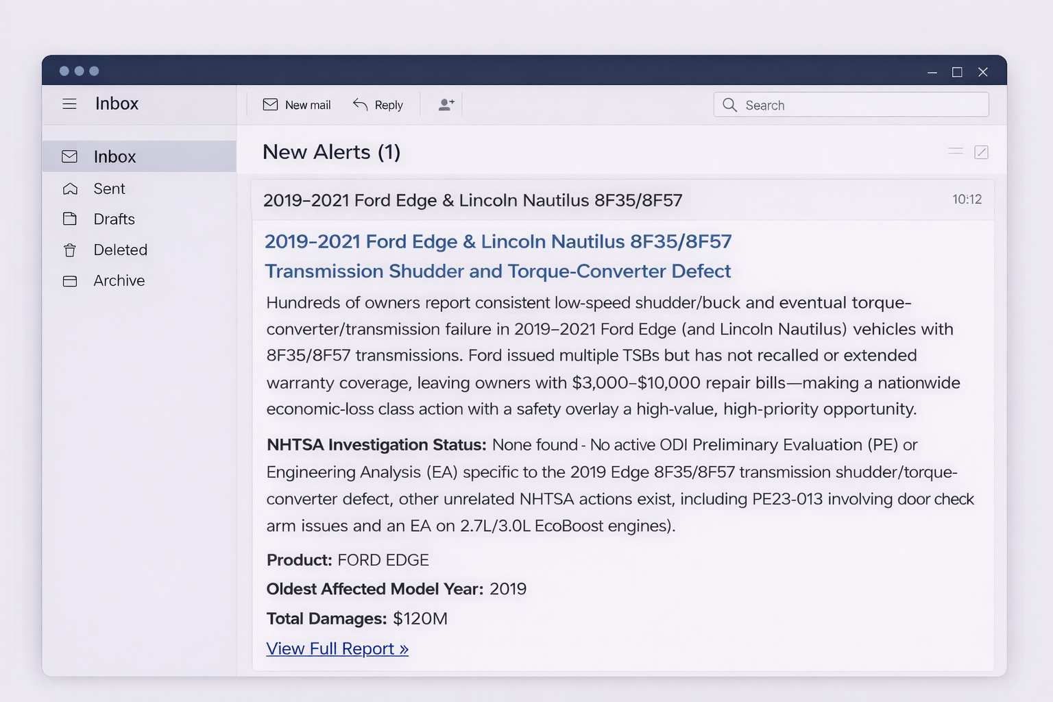
Task: Open the Archive folder
Action: [x=119, y=280]
